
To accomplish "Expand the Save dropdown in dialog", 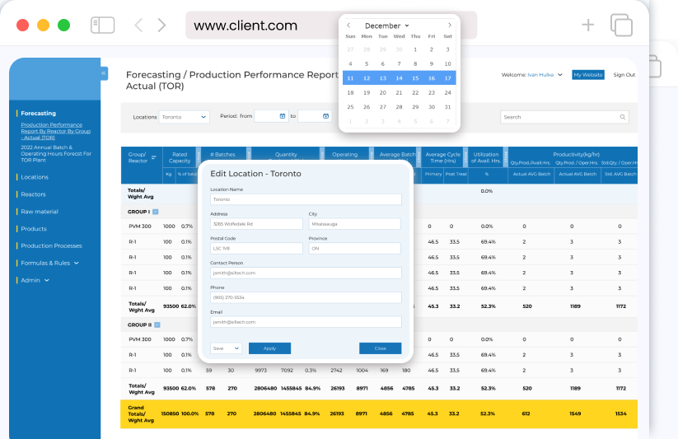I will pyautogui.click(x=226, y=348).
